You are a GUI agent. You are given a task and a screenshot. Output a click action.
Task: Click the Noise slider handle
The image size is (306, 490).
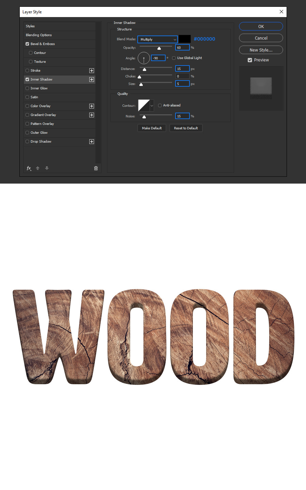(x=144, y=117)
